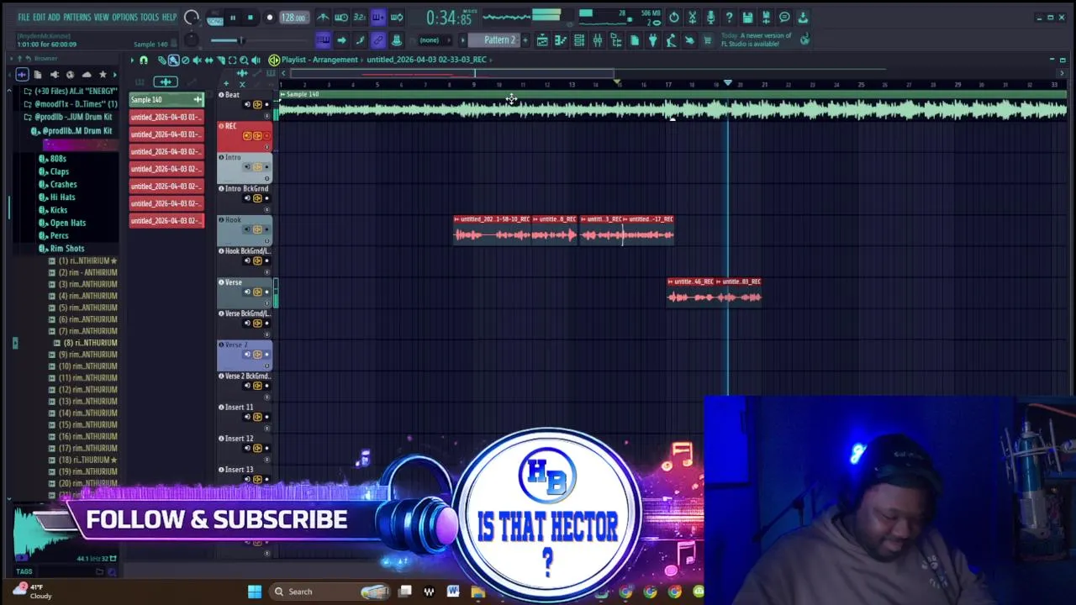Arm the record button in the transport panel
The width and height of the screenshot is (1076, 605).
click(270, 18)
